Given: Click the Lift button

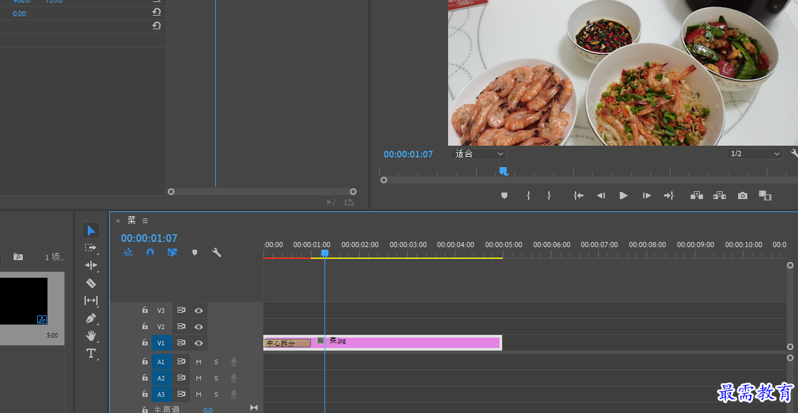Looking at the screenshot, I should 697,195.
